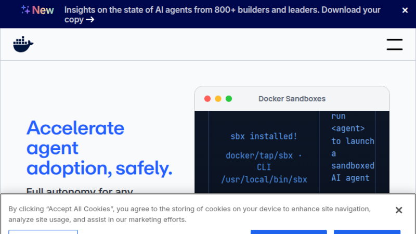This screenshot has height=234, width=416.
Task: Click the Docker Sandboxes window title
Action: 292,99
